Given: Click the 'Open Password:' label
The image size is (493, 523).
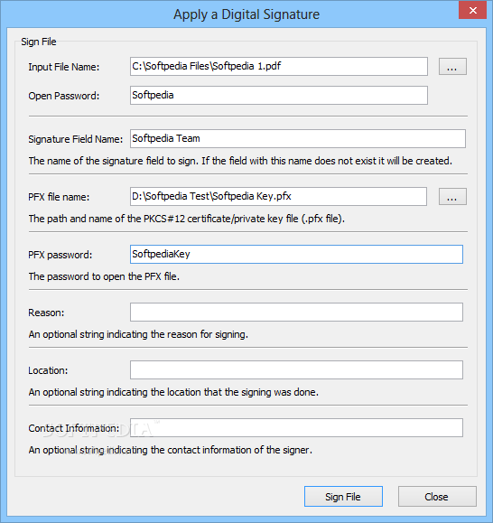Looking at the screenshot, I should [x=64, y=96].
